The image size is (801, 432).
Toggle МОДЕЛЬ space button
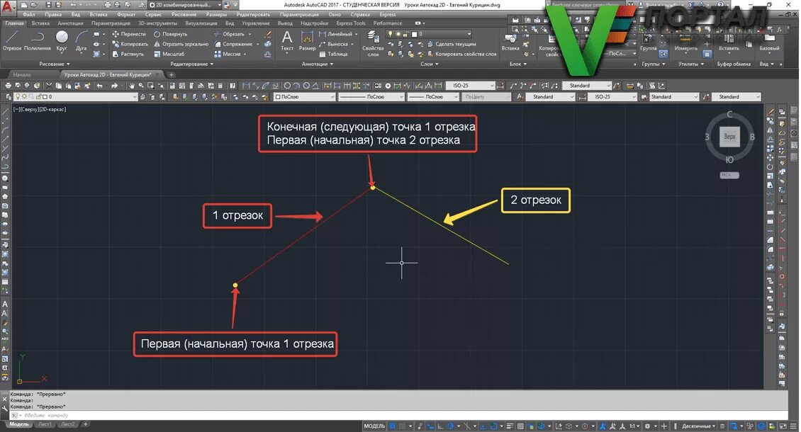point(374,426)
